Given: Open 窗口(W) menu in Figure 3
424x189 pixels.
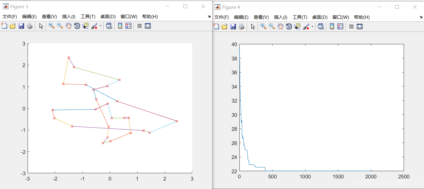Looking at the screenshot, I should [129, 17].
